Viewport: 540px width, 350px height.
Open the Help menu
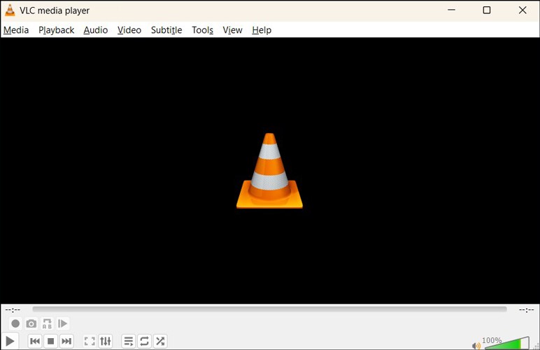pos(262,30)
